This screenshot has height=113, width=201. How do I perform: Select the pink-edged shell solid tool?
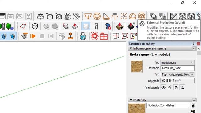click(x=66, y=26)
